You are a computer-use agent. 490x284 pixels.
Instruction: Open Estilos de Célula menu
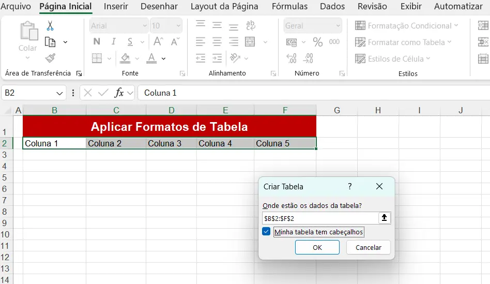coord(393,59)
